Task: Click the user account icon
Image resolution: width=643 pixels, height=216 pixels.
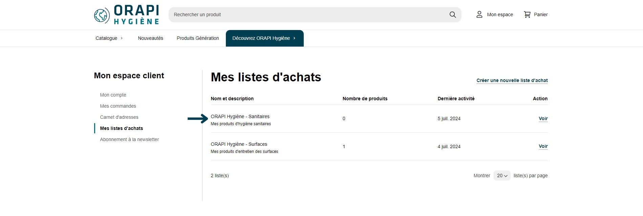Action: pyautogui.click(x=479, y=15)
